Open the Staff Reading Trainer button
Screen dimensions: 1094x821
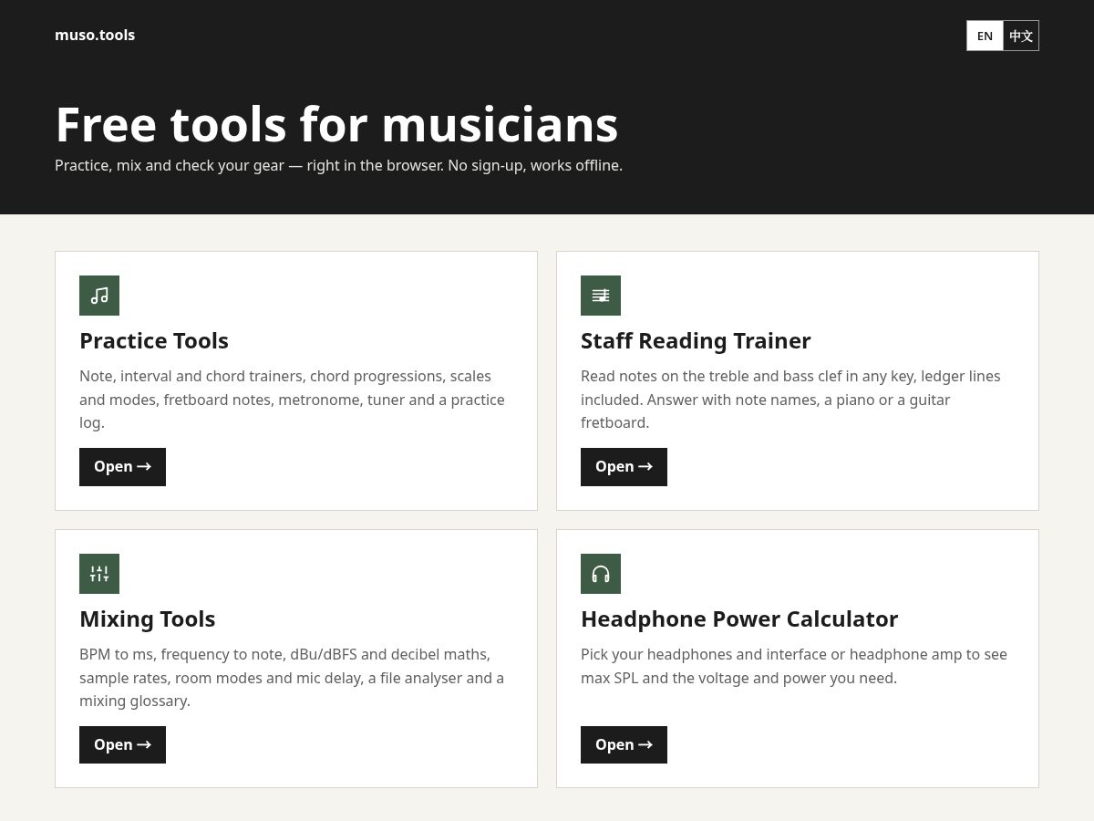tap(624, 467)
